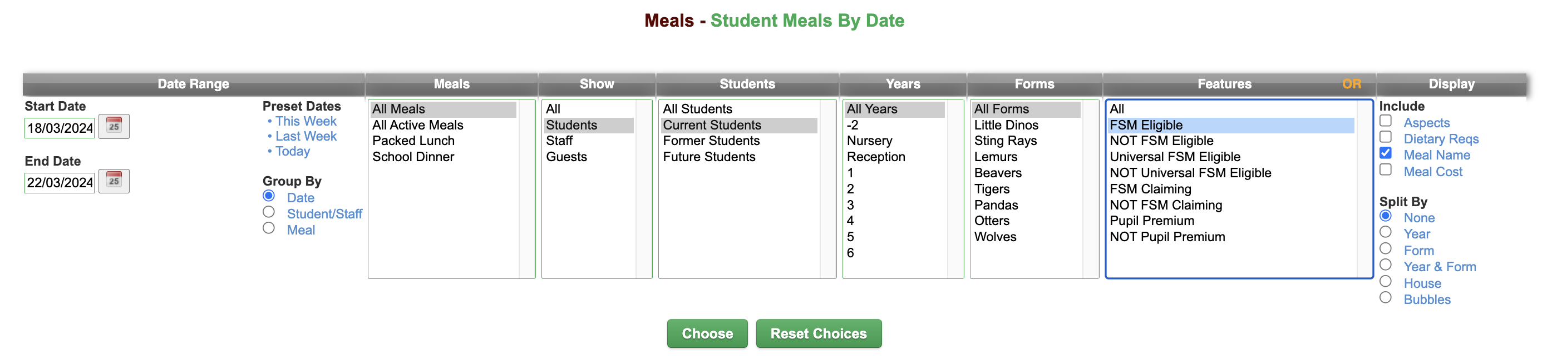Enable the Aspects checkbox
Image resolution: width=1547 pixels, height=359 pixels.
[1386, 121]
